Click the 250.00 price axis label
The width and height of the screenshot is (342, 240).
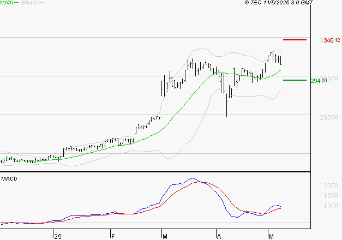point(329,118)
